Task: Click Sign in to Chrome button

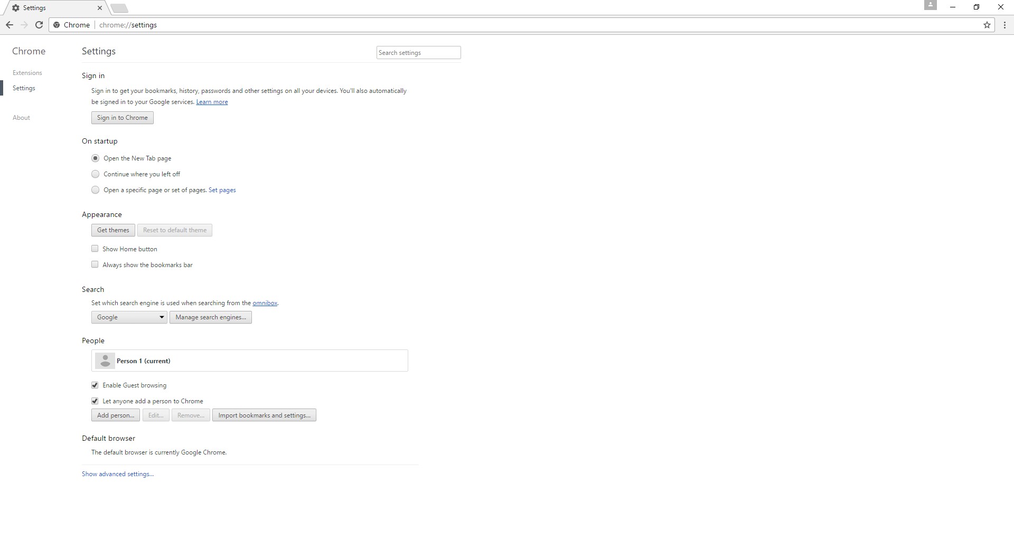Action: coord(123,118)
